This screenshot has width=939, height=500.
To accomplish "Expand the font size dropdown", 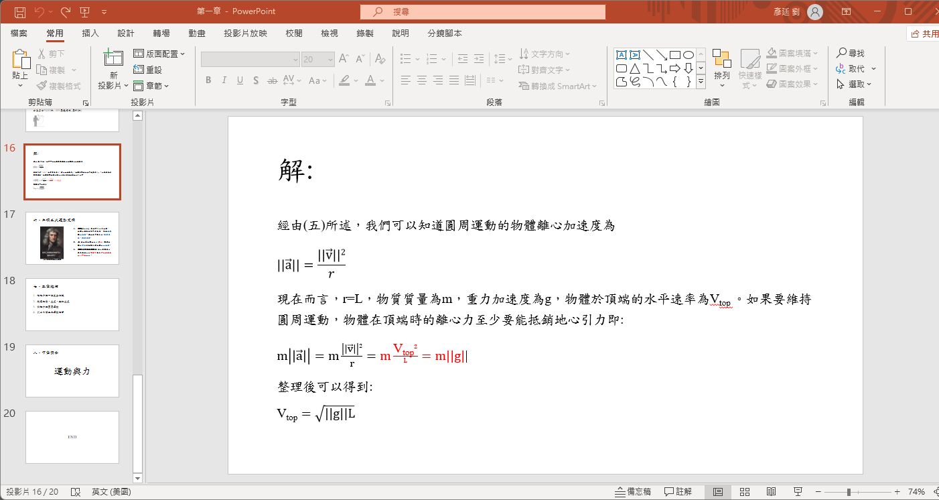I will point(330,60).
